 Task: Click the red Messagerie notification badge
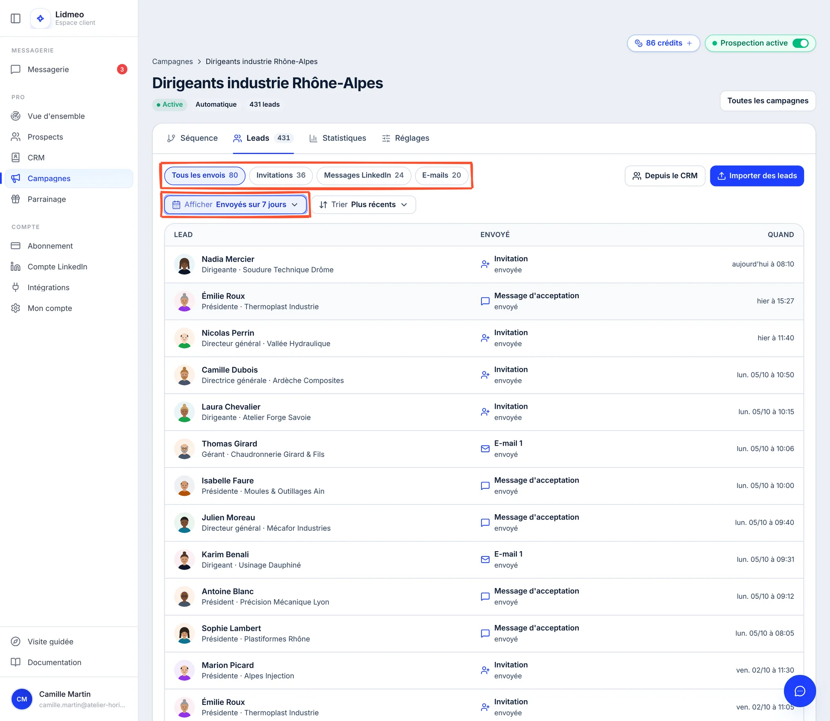[122, 69]
